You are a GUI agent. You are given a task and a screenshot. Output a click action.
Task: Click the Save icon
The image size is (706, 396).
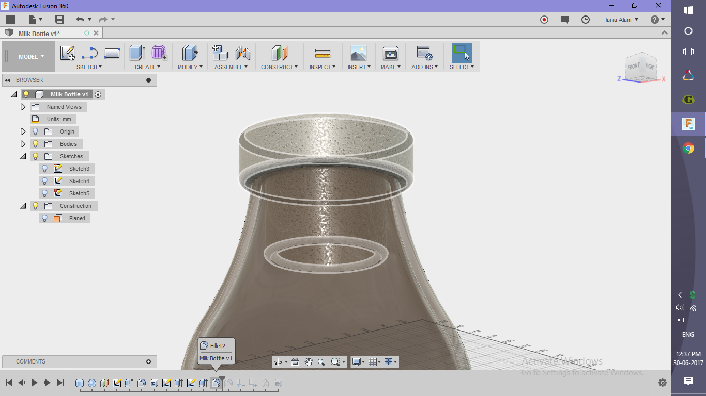click(x=59, y=20)
